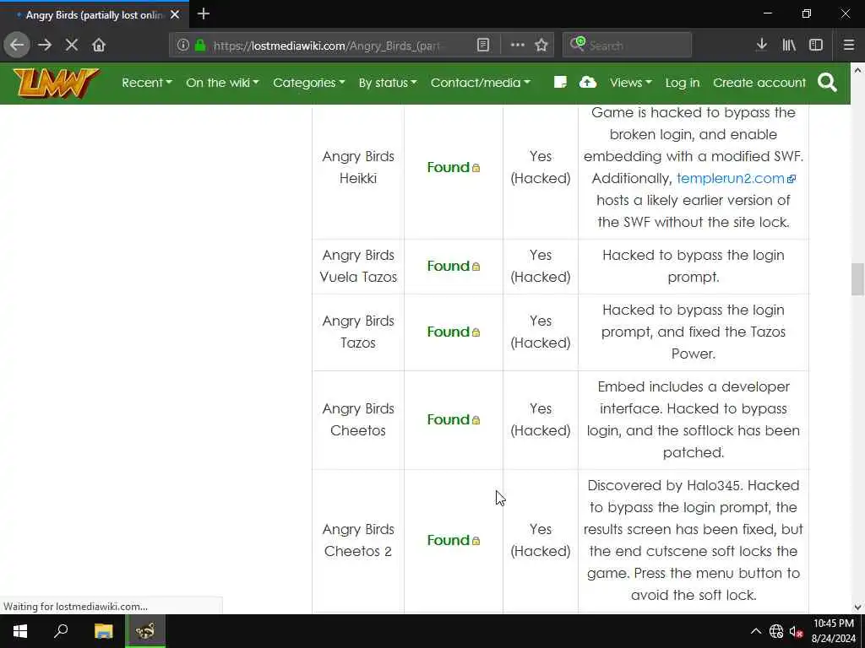Click the green secure connection padlock
Viewport: 865px width, 648px height.
201,45
